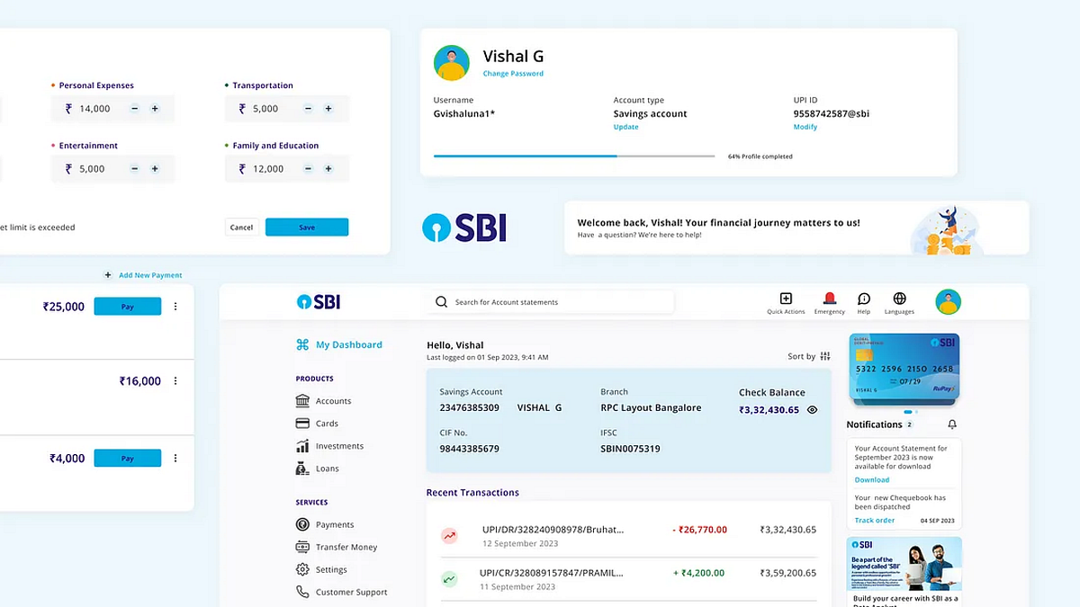Open the kebab menu beside the ₹16,000 payment
The image size is (1080, 607).
click(x=175, y=380)
